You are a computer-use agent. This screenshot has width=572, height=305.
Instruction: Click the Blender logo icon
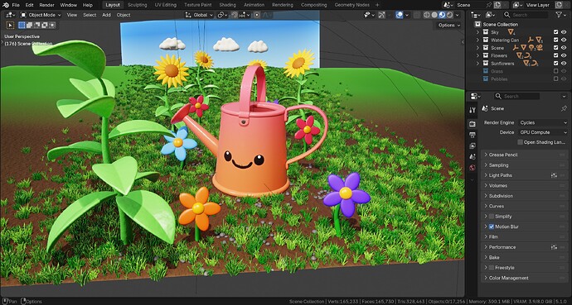(6, 5)
